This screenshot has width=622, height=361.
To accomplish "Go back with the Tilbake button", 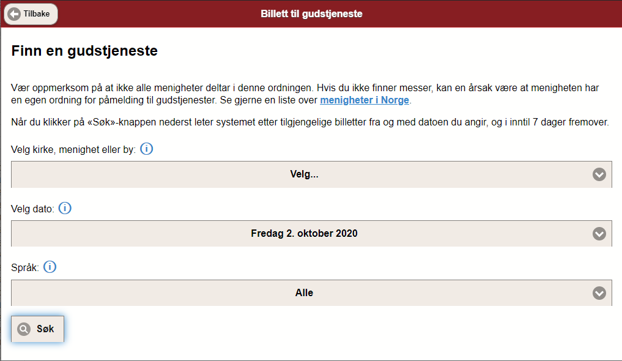I will 31,14.
